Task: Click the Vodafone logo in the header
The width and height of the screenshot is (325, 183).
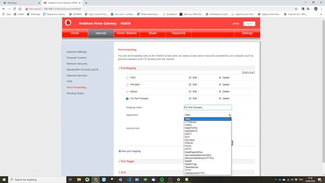Action: pos(68,22)
